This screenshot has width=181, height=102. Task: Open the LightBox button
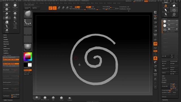[36, 8]
